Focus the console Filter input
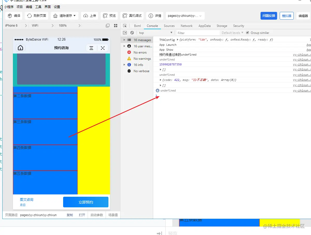The image size is (311, 235). 198,33
